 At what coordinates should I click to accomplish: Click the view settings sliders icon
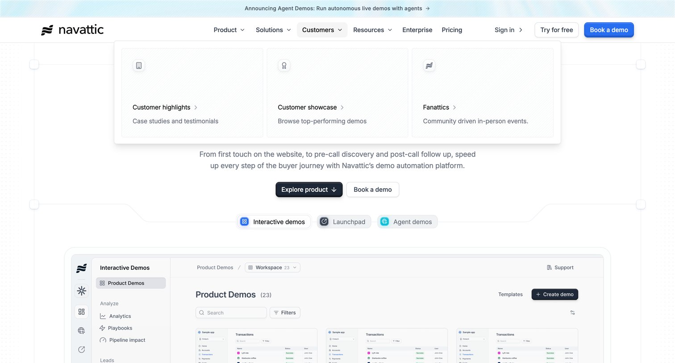click(x=572, y=313)
